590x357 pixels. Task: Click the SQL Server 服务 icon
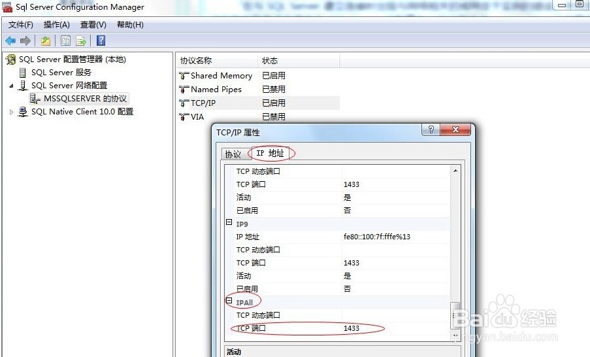[x=23, y=73]
